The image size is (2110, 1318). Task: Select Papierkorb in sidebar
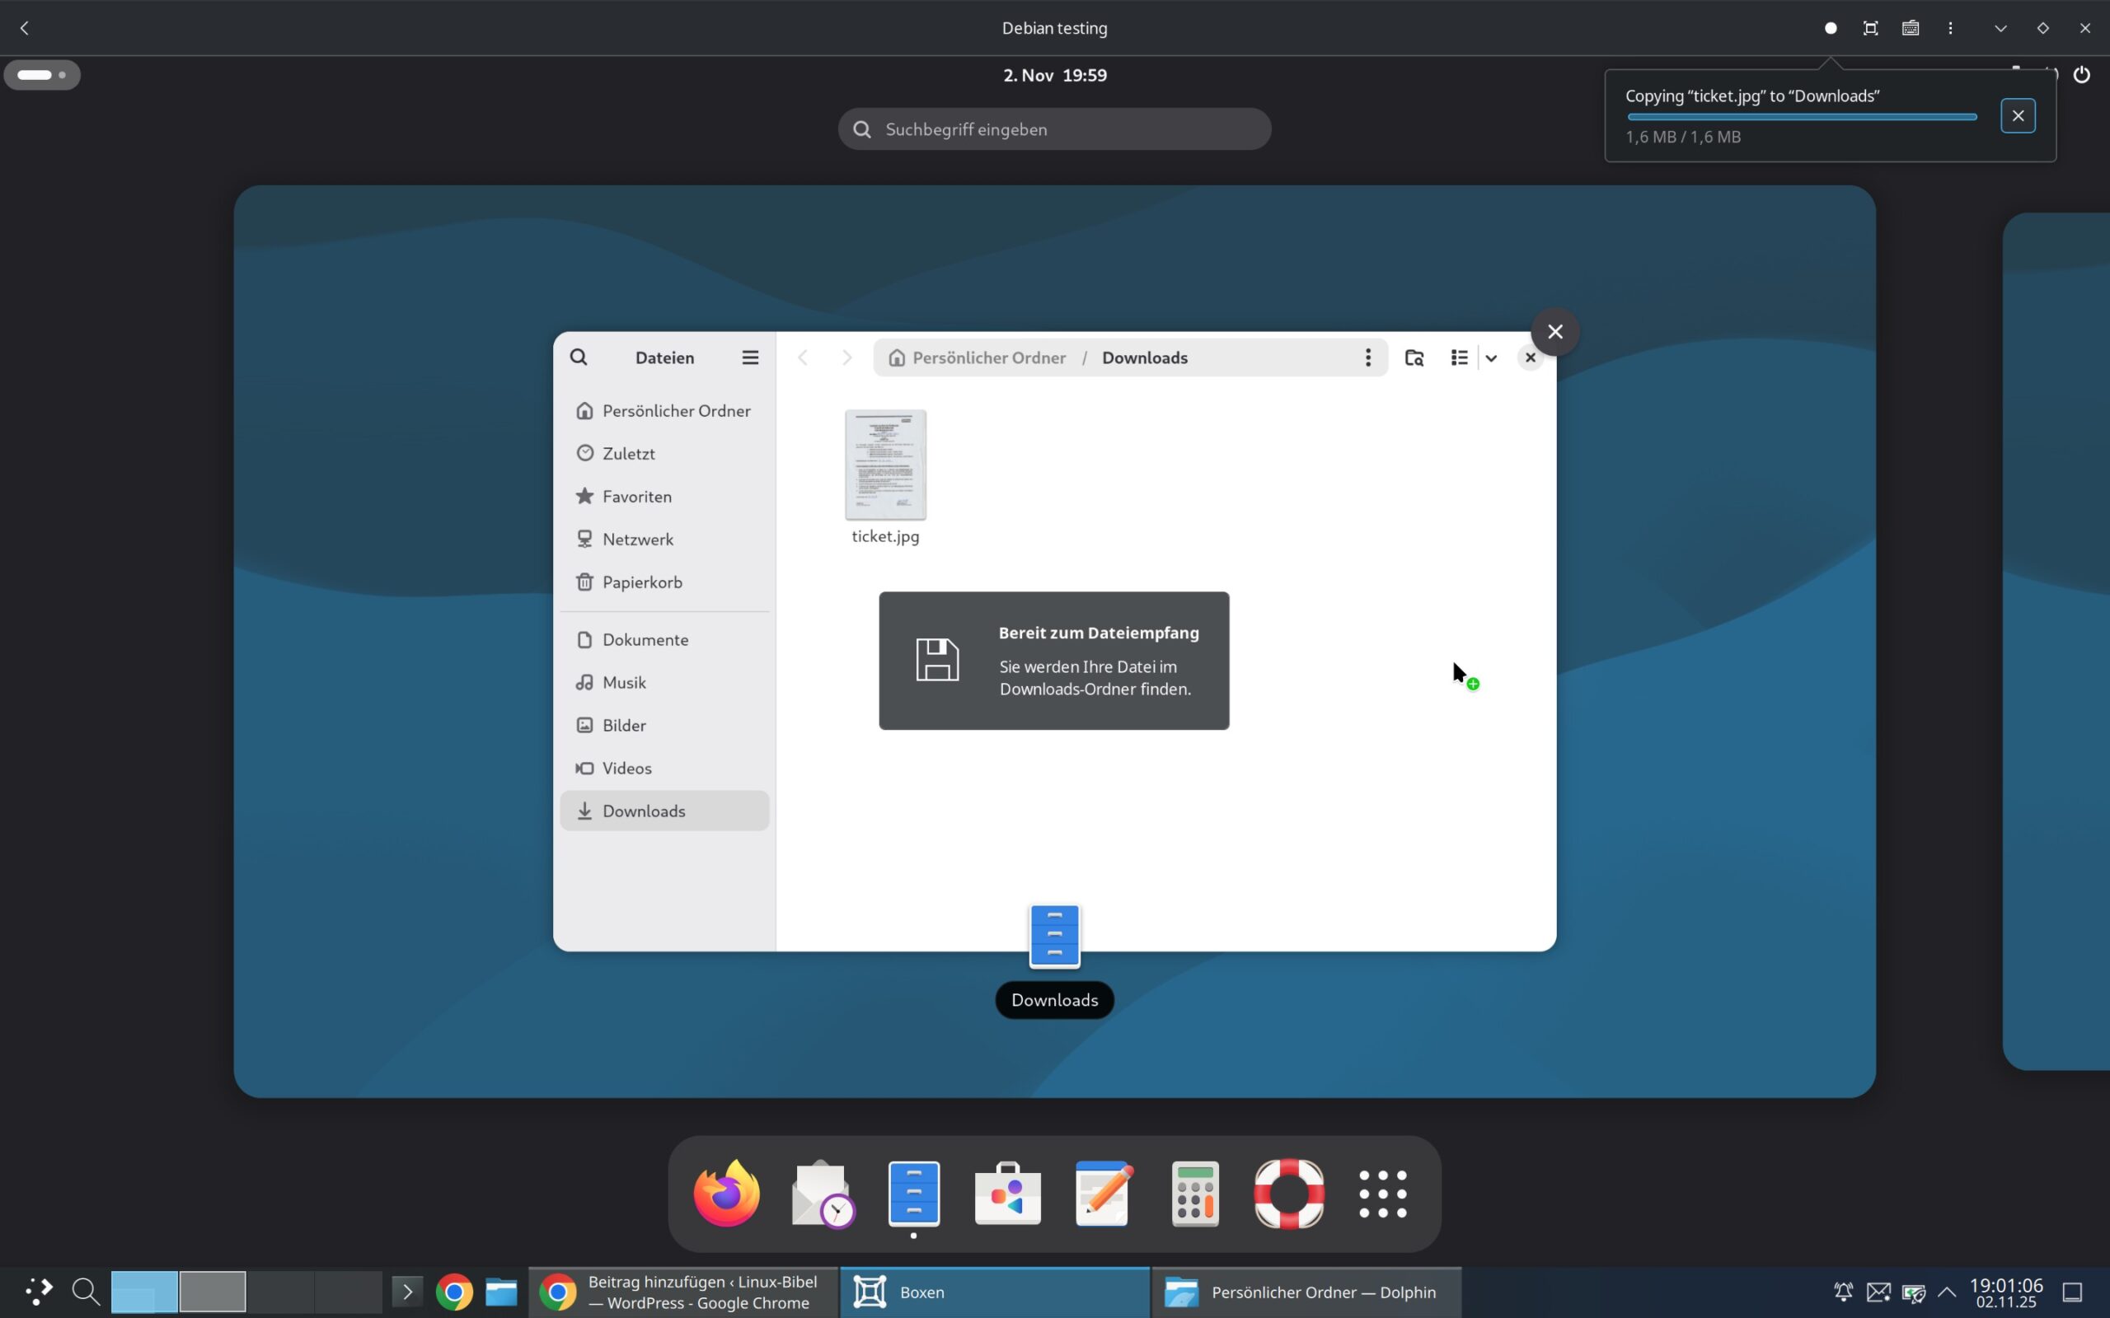642,582
